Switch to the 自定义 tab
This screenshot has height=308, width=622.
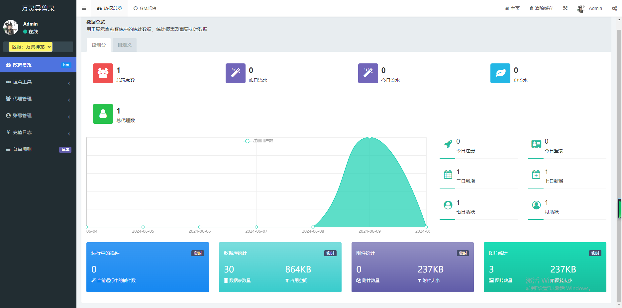(125, 45)
